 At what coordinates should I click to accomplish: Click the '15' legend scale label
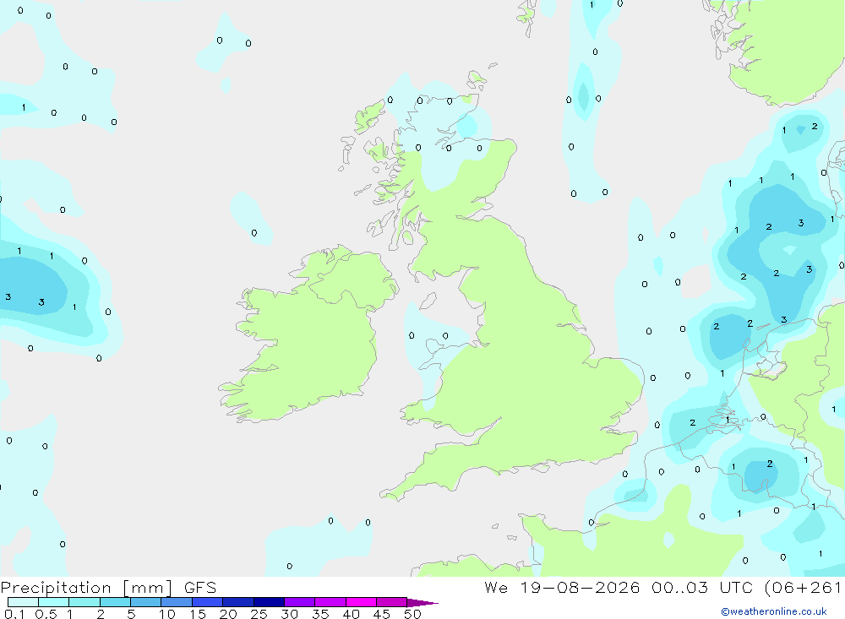[x=198, y=614]
